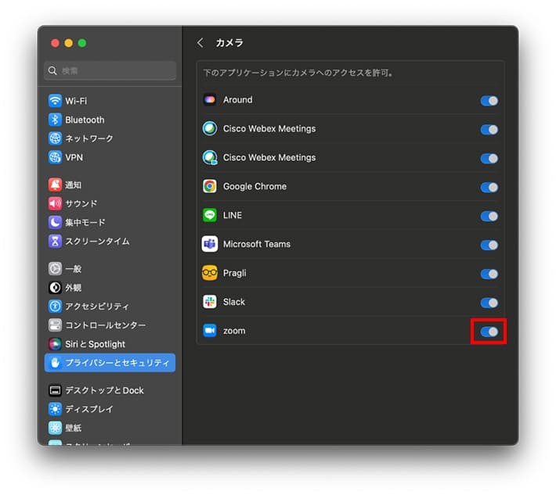Click the カメラ page title

(x=229, y=43)
